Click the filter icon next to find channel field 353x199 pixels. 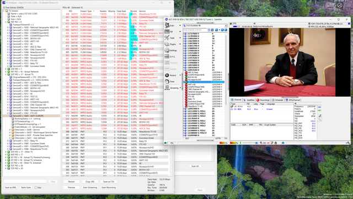[208, 30]
